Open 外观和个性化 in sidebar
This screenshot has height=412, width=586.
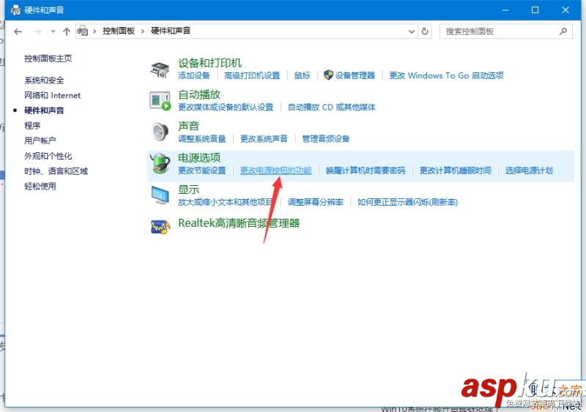click(x=48, y=156)
